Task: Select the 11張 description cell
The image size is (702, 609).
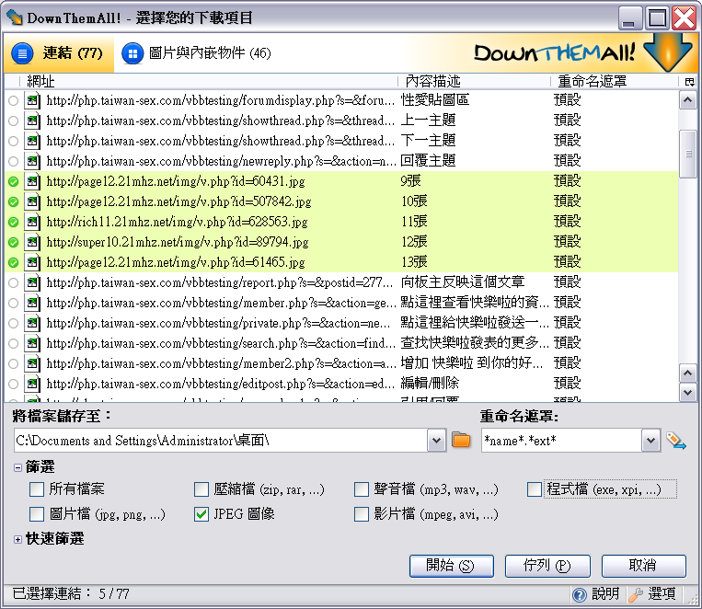Action: [414, 222]
